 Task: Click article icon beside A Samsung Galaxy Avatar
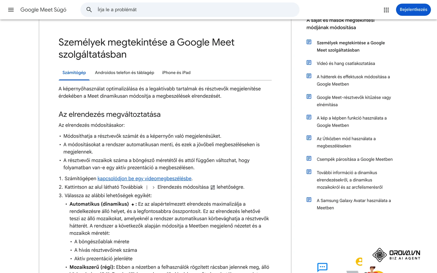(309, 200)
